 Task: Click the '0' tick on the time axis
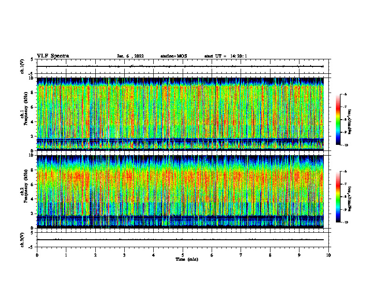[37, 255]
